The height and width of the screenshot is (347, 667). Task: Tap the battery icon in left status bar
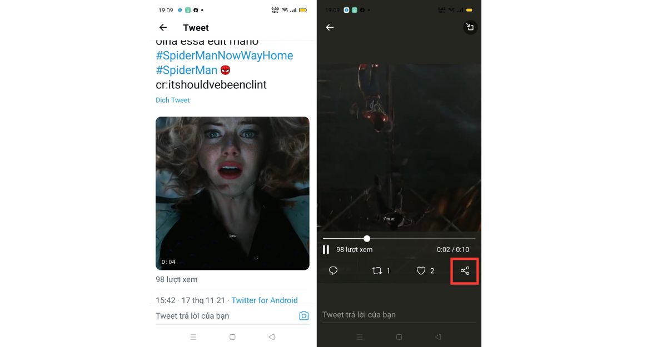click(x=303, y=10)
